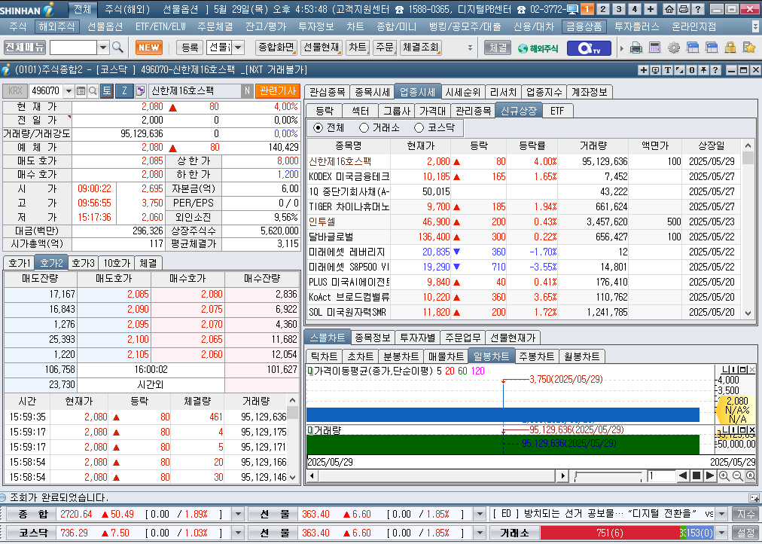Click the home icon in title bar
This screenshot has height=544, width=762.
[669, 9]
